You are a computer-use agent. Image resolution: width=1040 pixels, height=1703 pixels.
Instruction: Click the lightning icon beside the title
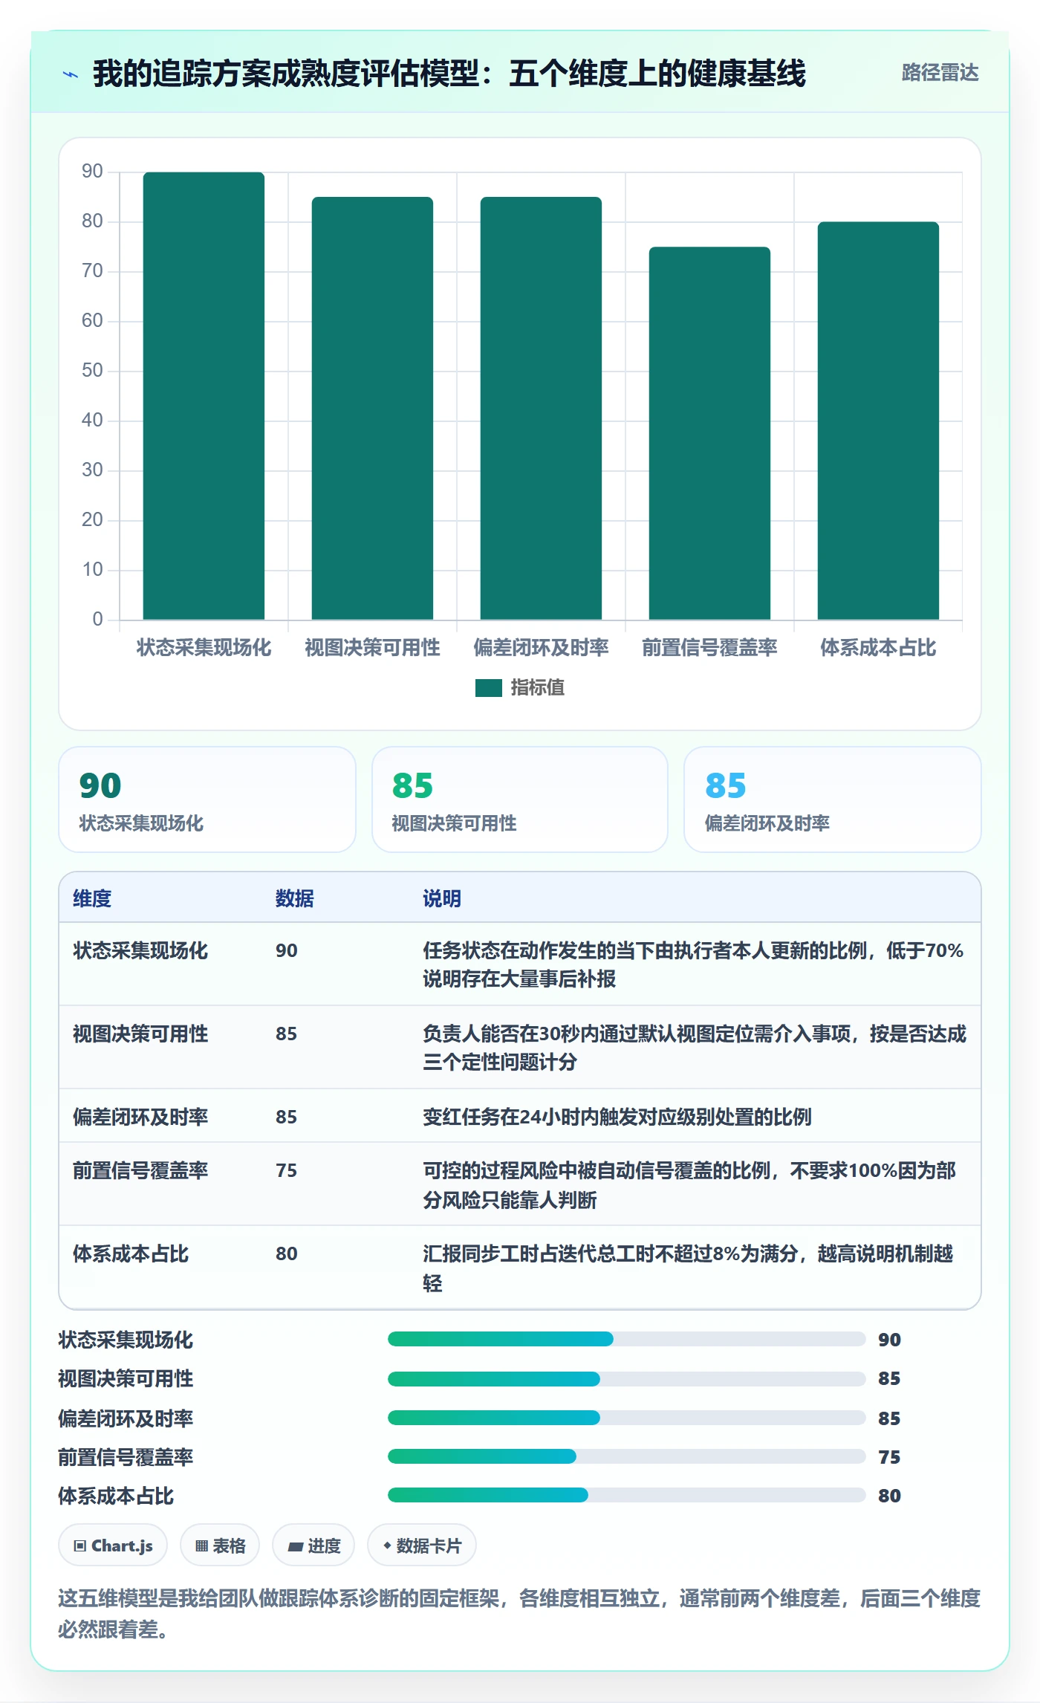point(71,74)
